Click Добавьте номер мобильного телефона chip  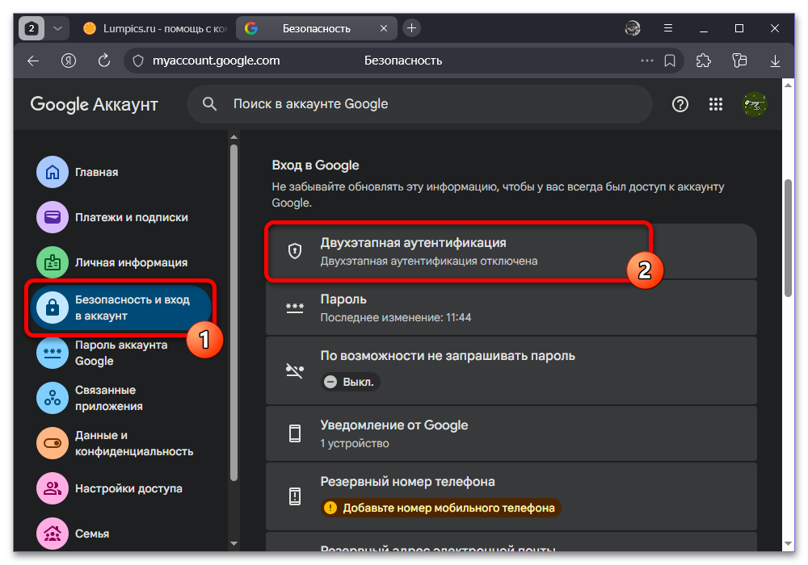coord(440,508)
